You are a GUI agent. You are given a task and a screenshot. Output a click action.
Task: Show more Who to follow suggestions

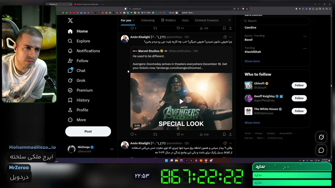coord(252,123)
